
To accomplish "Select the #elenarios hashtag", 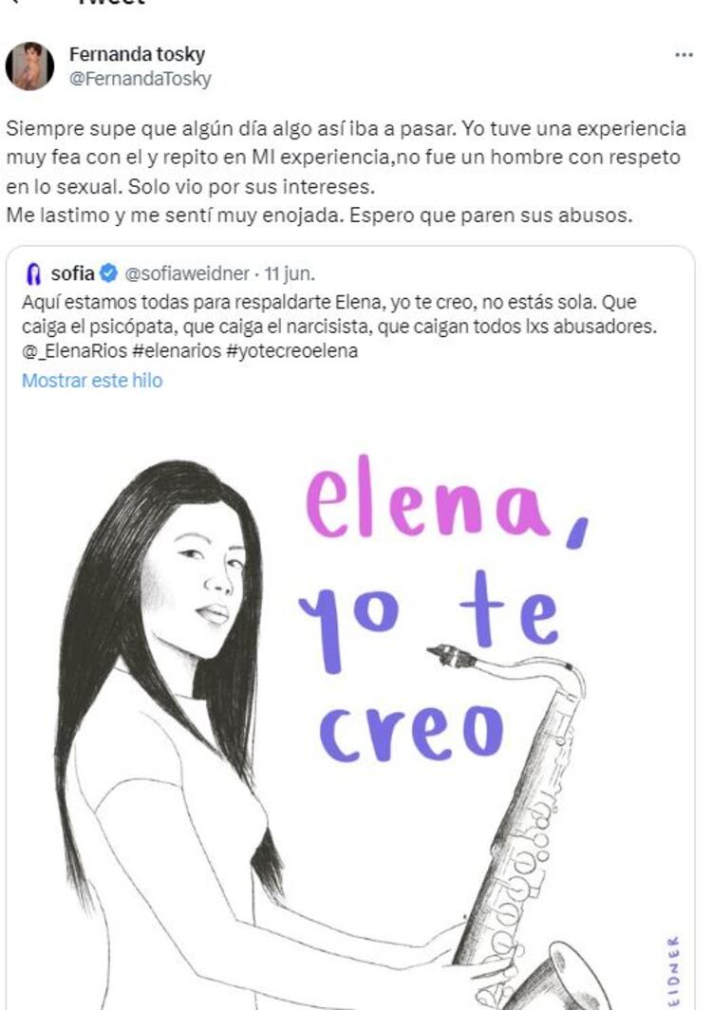I will (174, 351).
